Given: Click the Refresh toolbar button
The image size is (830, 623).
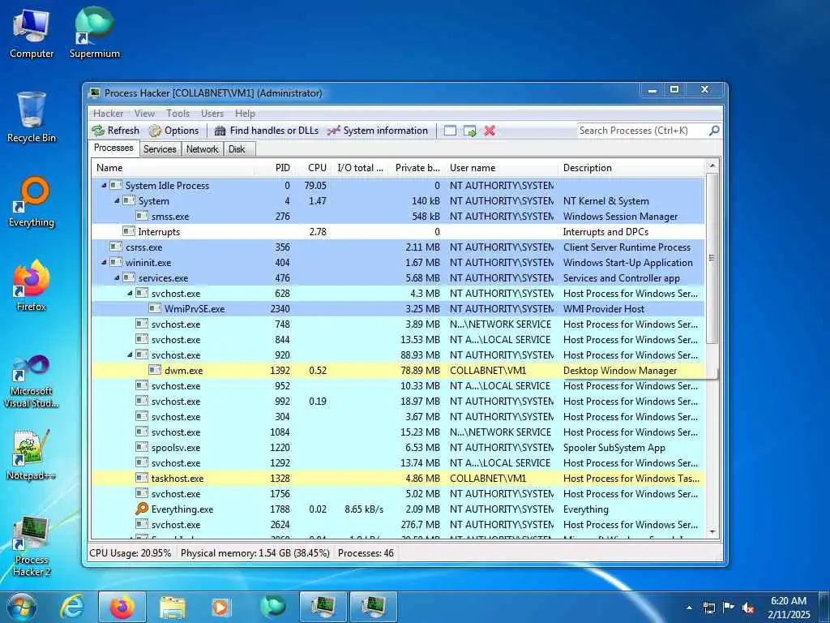Looking at the screenshot, I should pos(115,131).
